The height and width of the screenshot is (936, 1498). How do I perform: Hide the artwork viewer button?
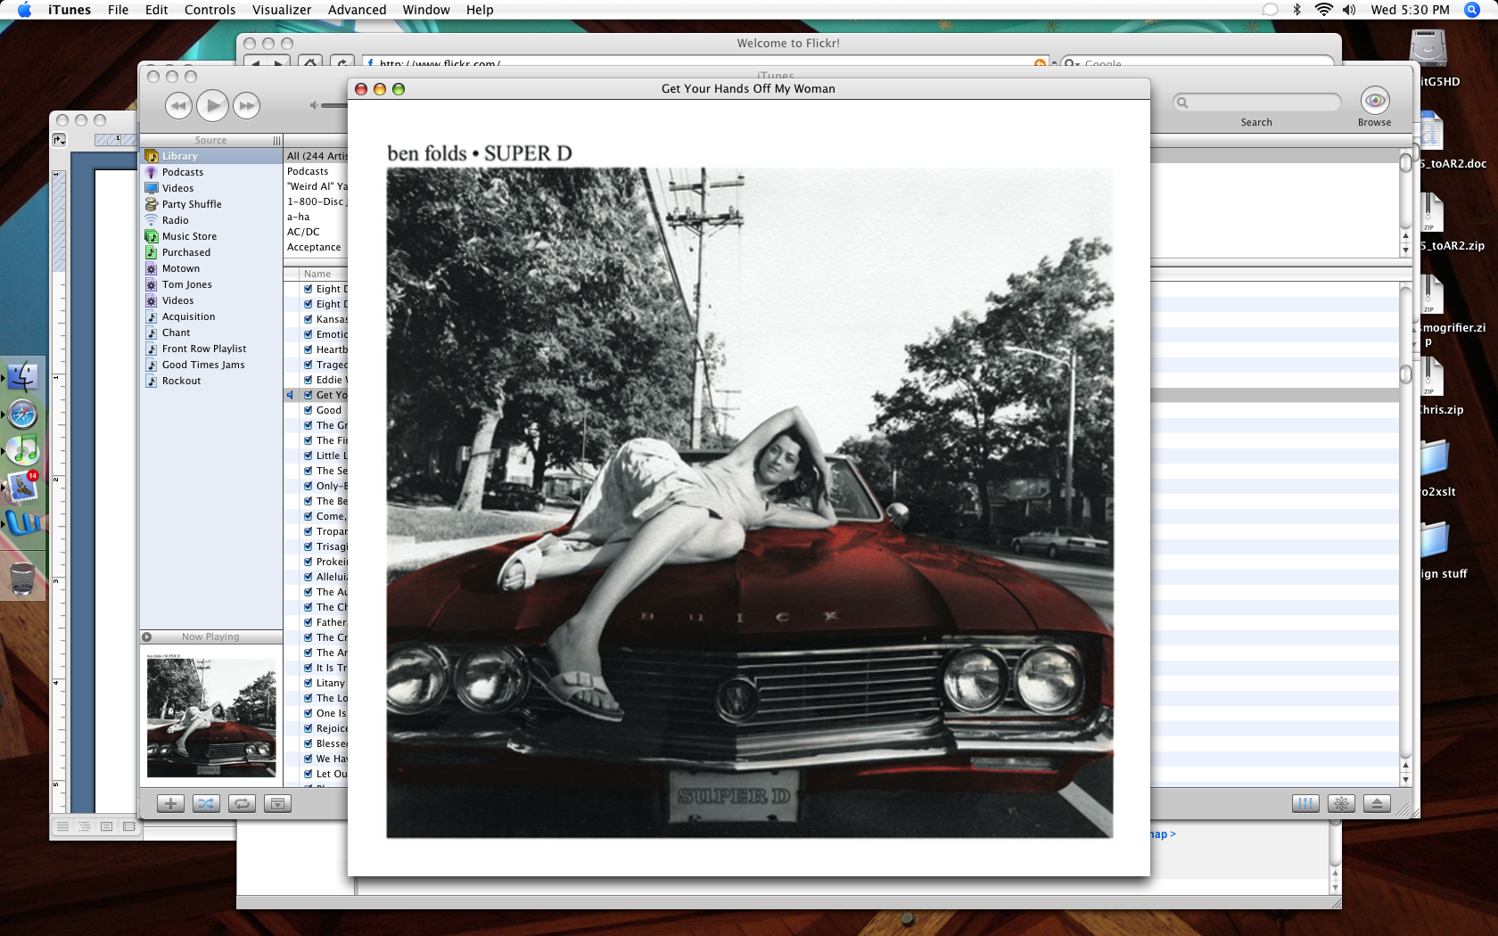click(277, 803)
